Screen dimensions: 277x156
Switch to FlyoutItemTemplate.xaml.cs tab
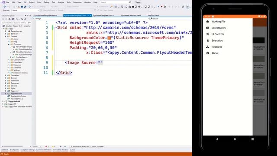click(103, 16)
